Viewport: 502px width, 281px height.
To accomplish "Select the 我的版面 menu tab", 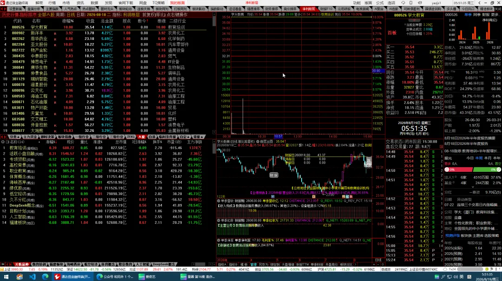I will [178, 3].
